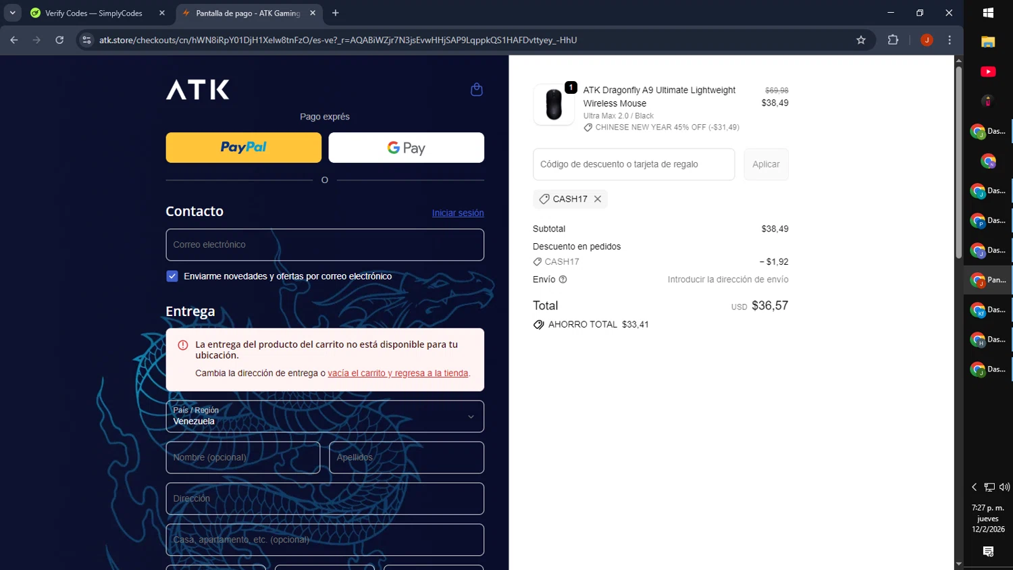The width and height of the screenshot is (1013, 570).
Task: Open a new browser tab
Action: pyautogui.click(x=335, y=13)
